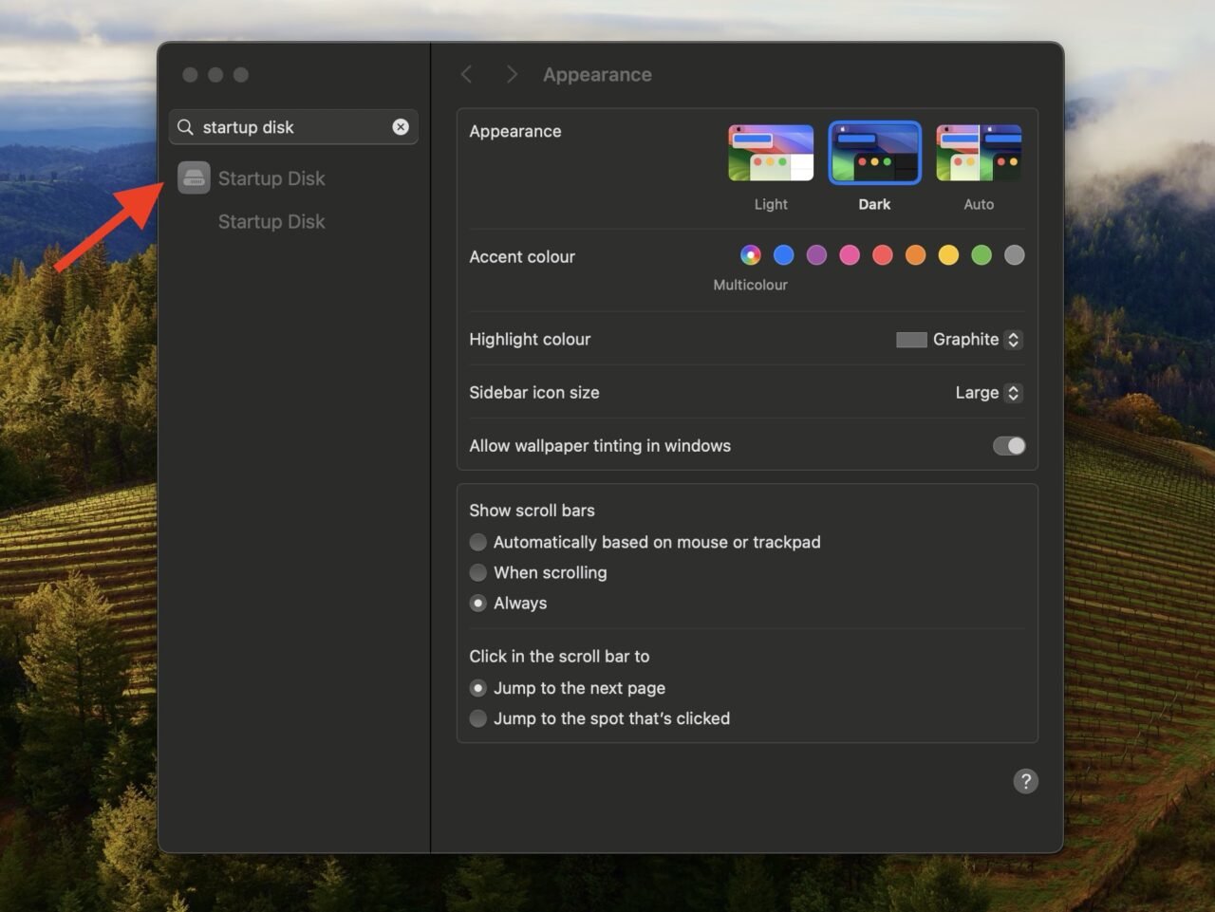1215x912 pixels.
Task: Pick the blue accent colour
Action: pyautogui.click(x=783, y=255)
